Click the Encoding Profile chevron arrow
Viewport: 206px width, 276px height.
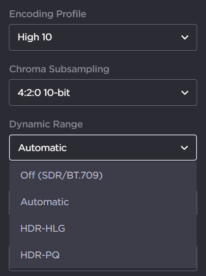tap(185, 37)
